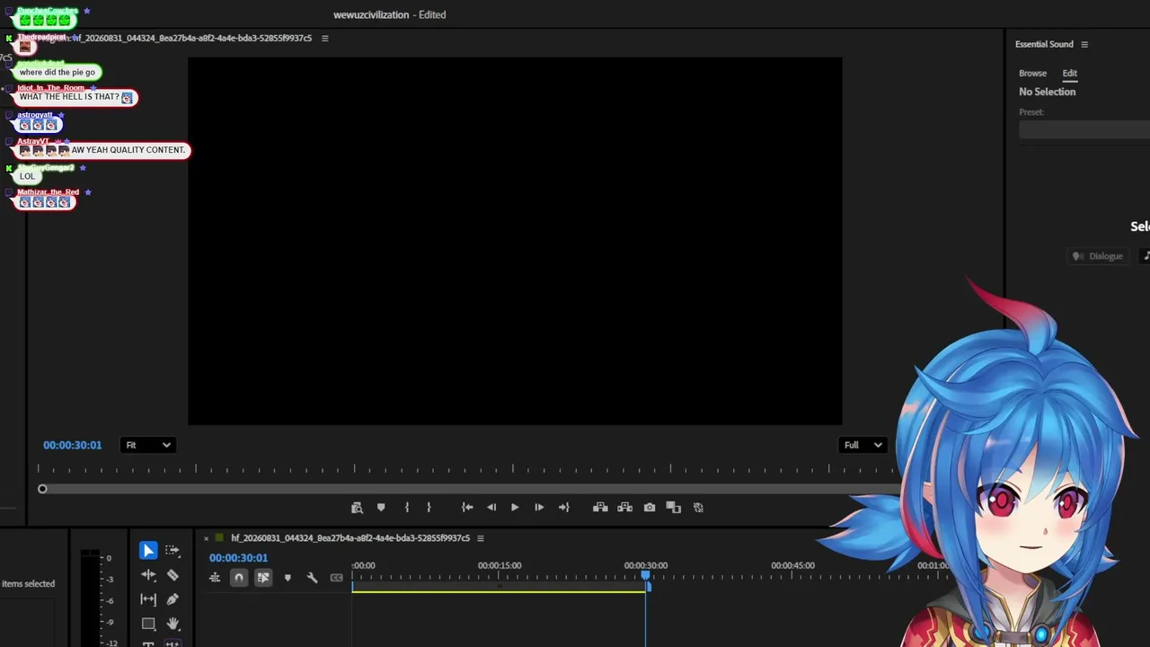Toggle Snap in Timeline
This screenshot has height=647, width=1150.
click(239, 578)
